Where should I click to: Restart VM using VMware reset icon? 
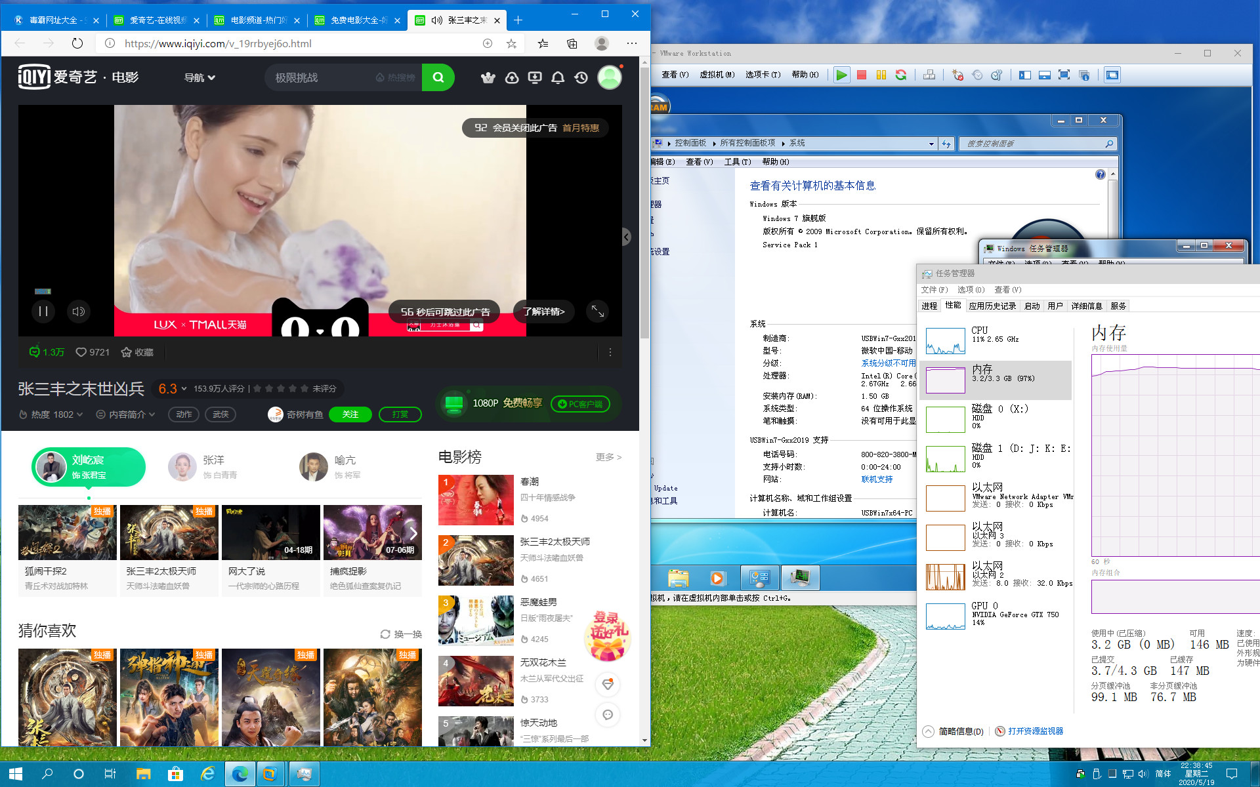point(901,75)
